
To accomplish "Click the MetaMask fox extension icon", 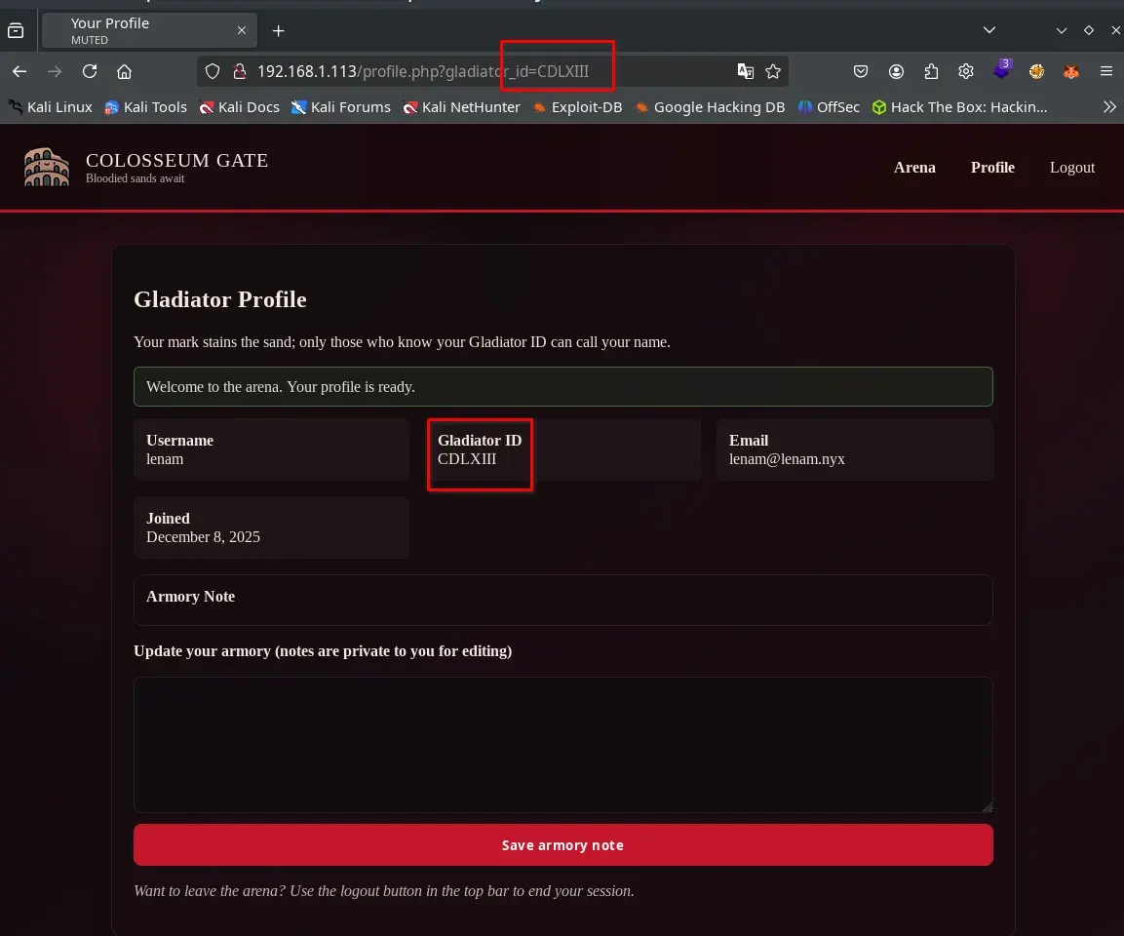I will (1070, 71).
